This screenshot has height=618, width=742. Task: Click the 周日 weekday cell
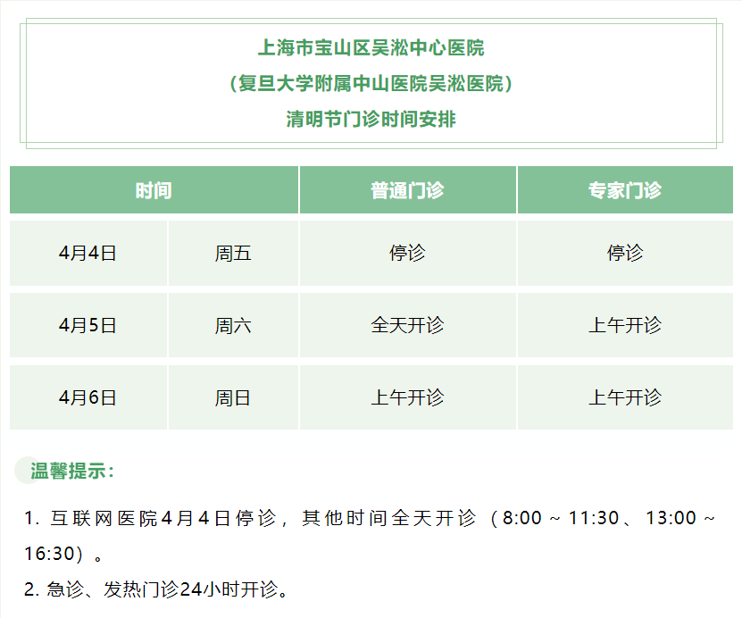(233, 397)
